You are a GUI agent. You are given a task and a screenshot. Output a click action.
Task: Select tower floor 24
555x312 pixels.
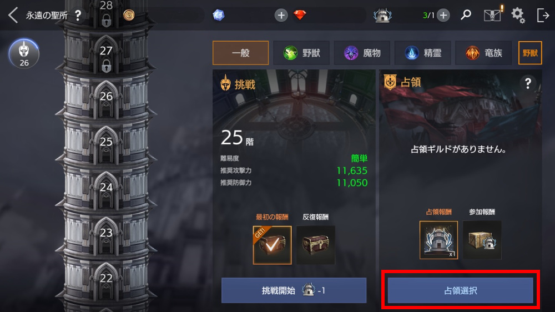(106, 187)
